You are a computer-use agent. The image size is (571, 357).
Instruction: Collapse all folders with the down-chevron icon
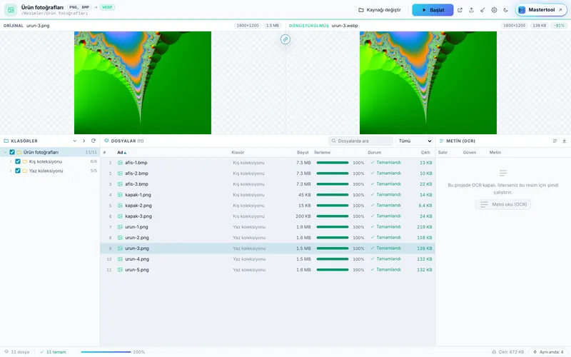(75, 141)
